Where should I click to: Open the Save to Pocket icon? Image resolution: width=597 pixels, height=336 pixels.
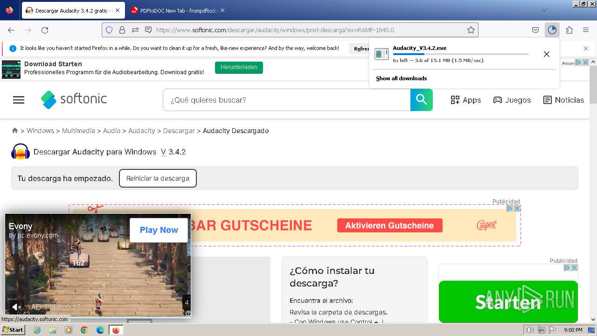click(x=535, y=30)
